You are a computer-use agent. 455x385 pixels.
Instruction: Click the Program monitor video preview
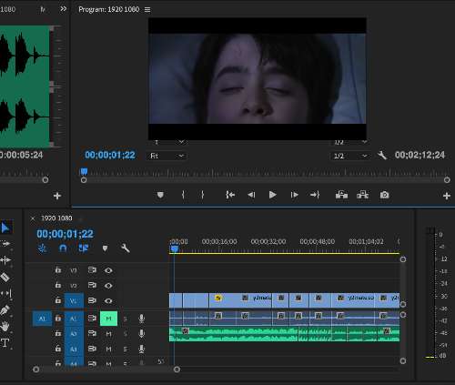(x=257, y=78)
